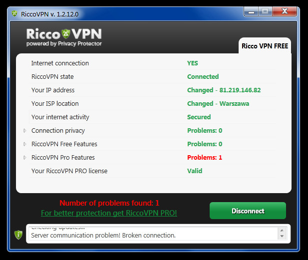Click the log scrollbar up arrow

click(x=282, y=231)
